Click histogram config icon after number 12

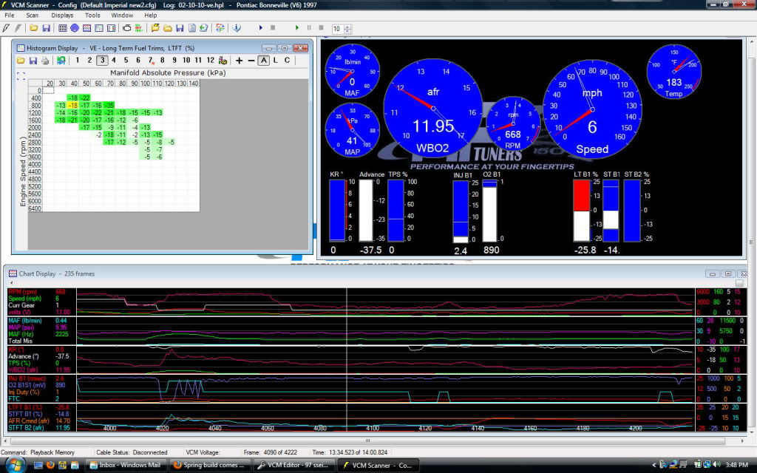(223, 61)
